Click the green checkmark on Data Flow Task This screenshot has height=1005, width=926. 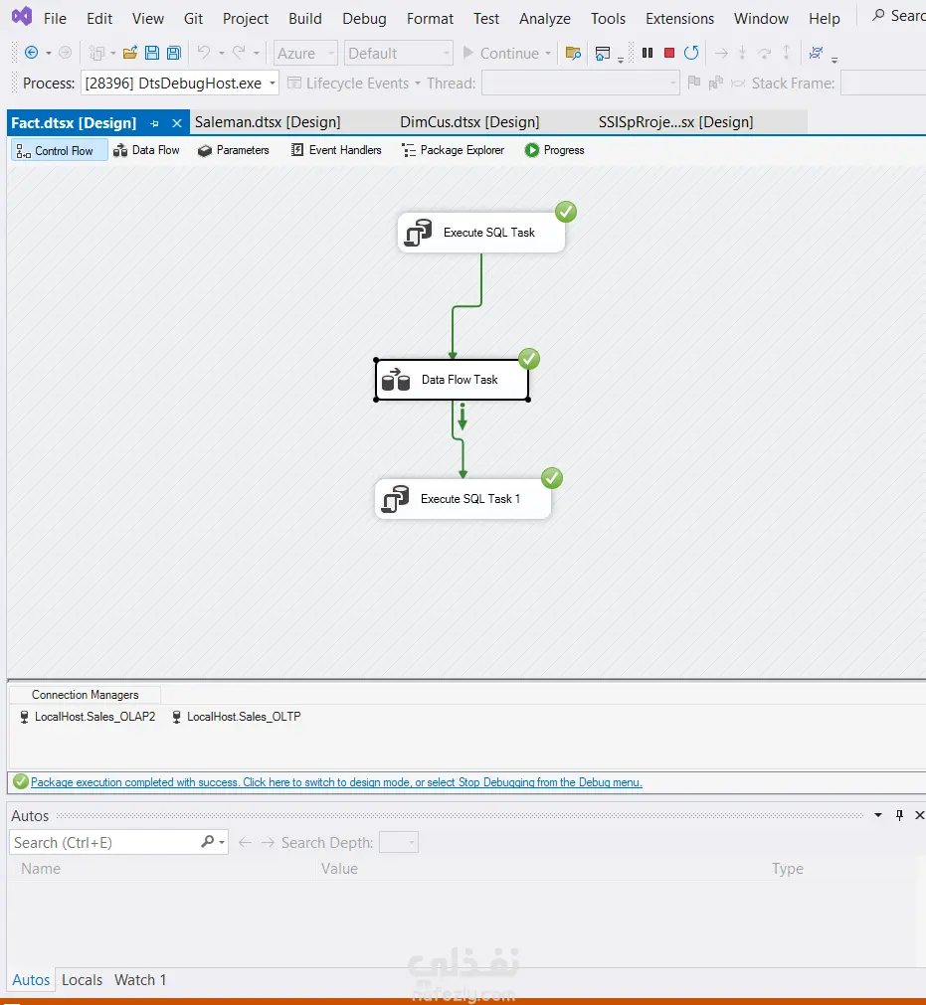(x=529, y=359)
